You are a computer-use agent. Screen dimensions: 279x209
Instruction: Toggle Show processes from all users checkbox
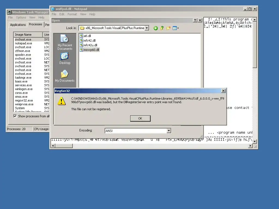tap(15, 116)
